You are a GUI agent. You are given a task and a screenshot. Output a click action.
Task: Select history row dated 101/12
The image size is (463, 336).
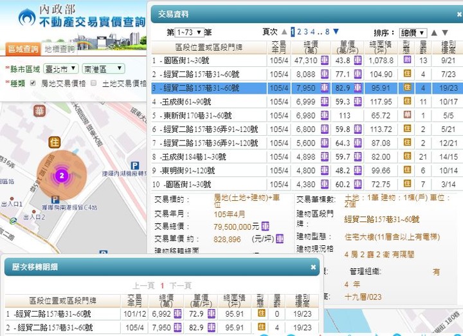(x=162, y=314)
